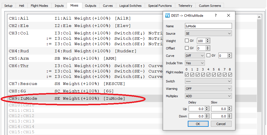Image resolution: width=267 pixels, height=135 pixels.
Task: Decrease Offset value with down arrow
Action: pos(207,49)
